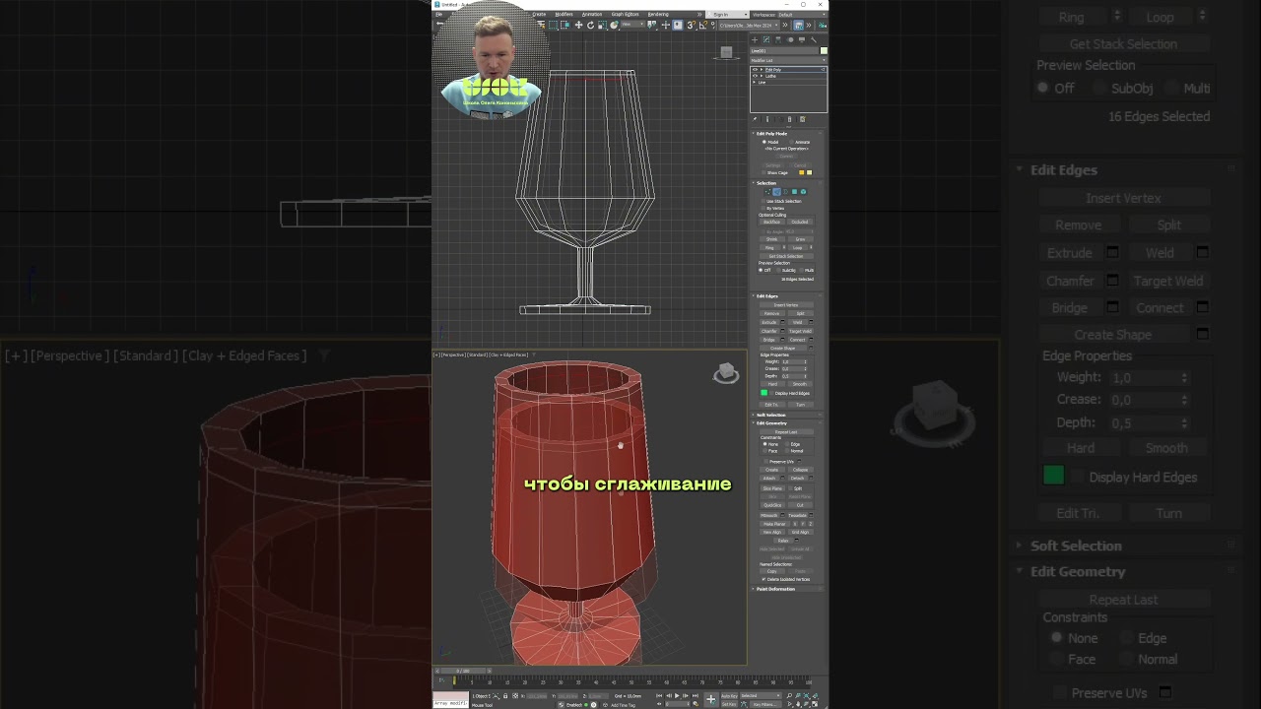
Task: Select Model radio button
Action: pos(763,142)
